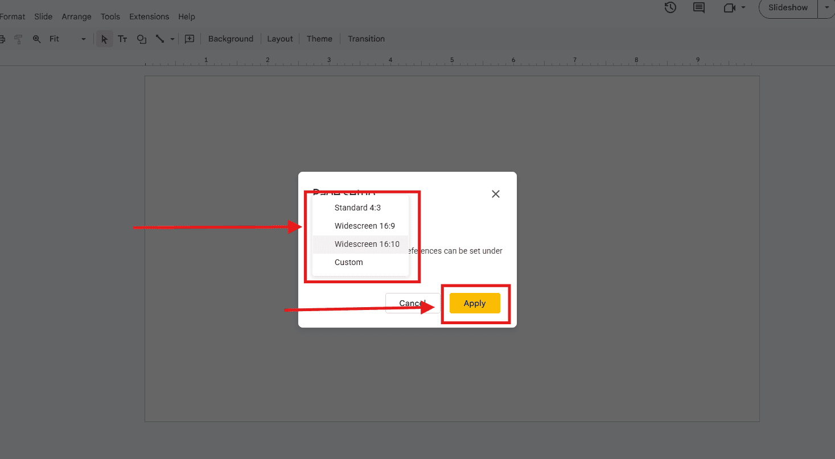Expand the line tool options
This screenshot has height=459, width=835.
point(172,39)
